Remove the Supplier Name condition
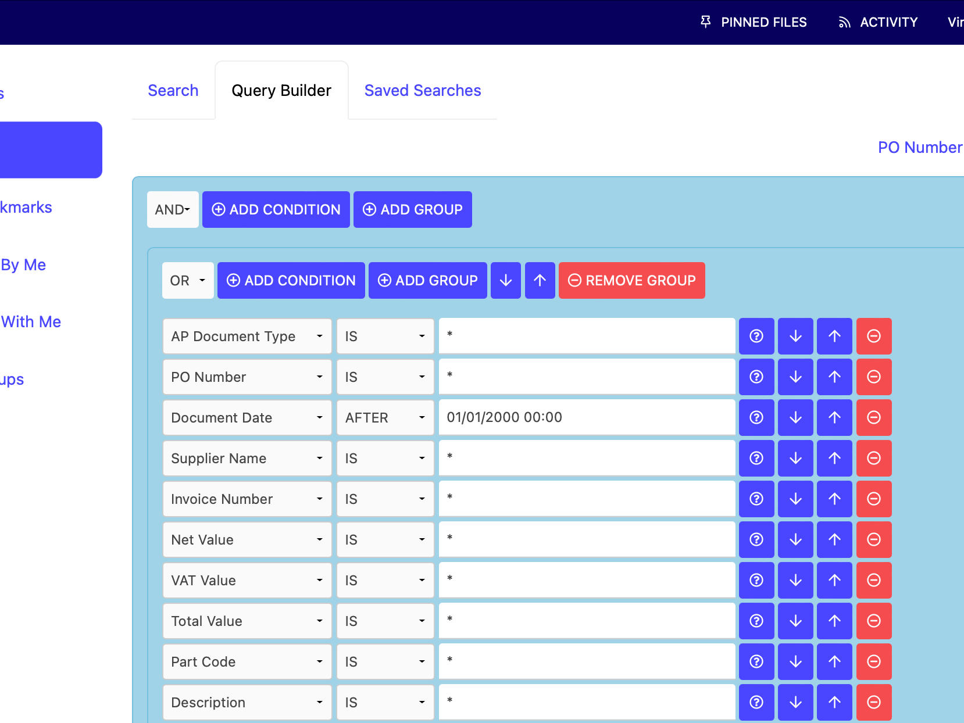 coord(874,458)
